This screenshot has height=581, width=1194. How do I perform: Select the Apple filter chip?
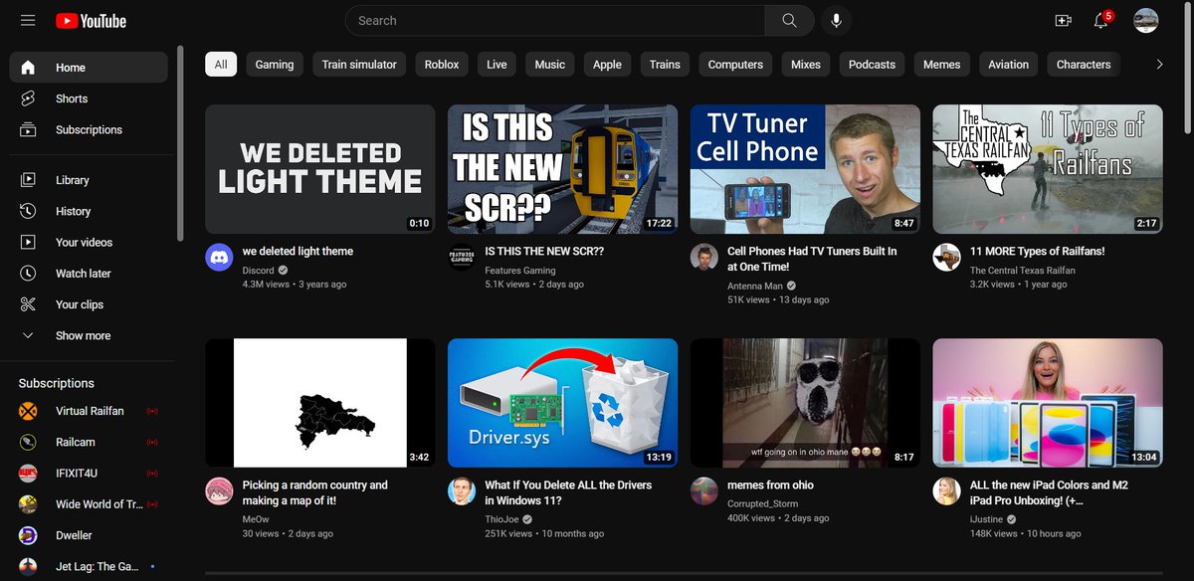(x=607, y=65)
